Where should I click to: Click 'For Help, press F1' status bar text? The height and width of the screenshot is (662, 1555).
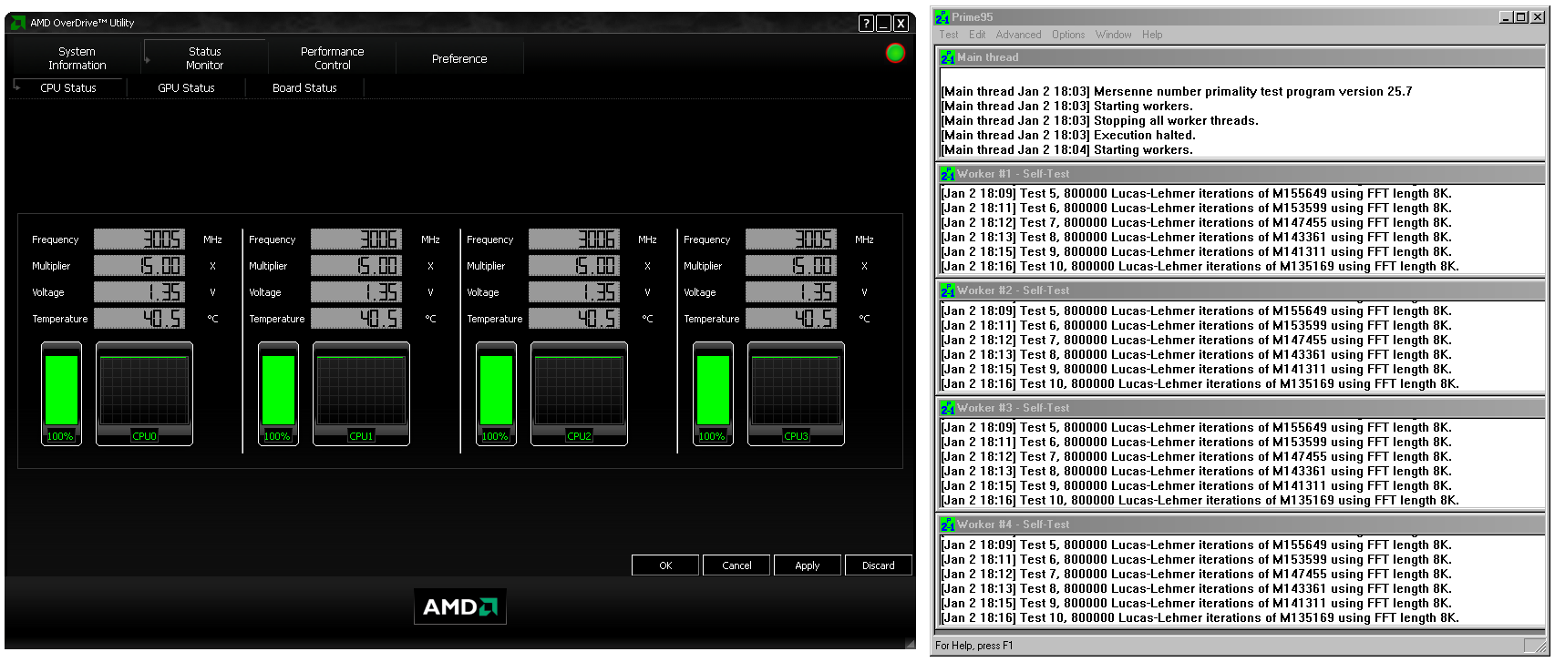974,646
